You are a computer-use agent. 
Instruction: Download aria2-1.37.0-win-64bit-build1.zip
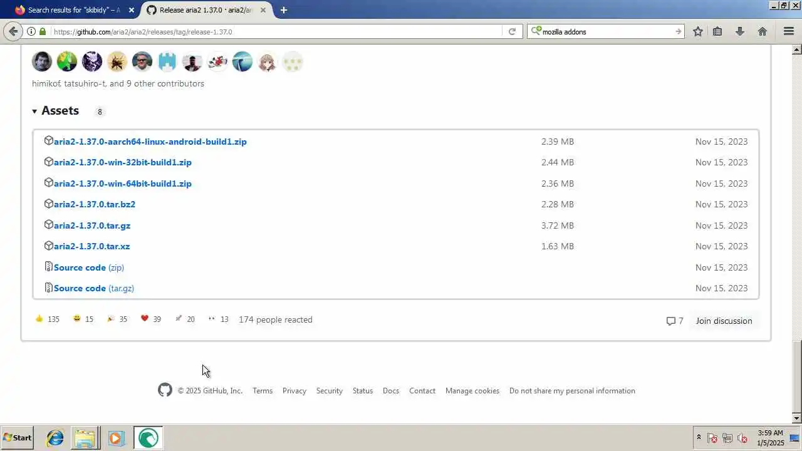[123, 184]
